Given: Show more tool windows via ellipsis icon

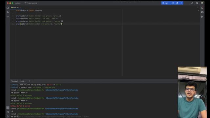Looking at the screenshot, I should 8,17.
